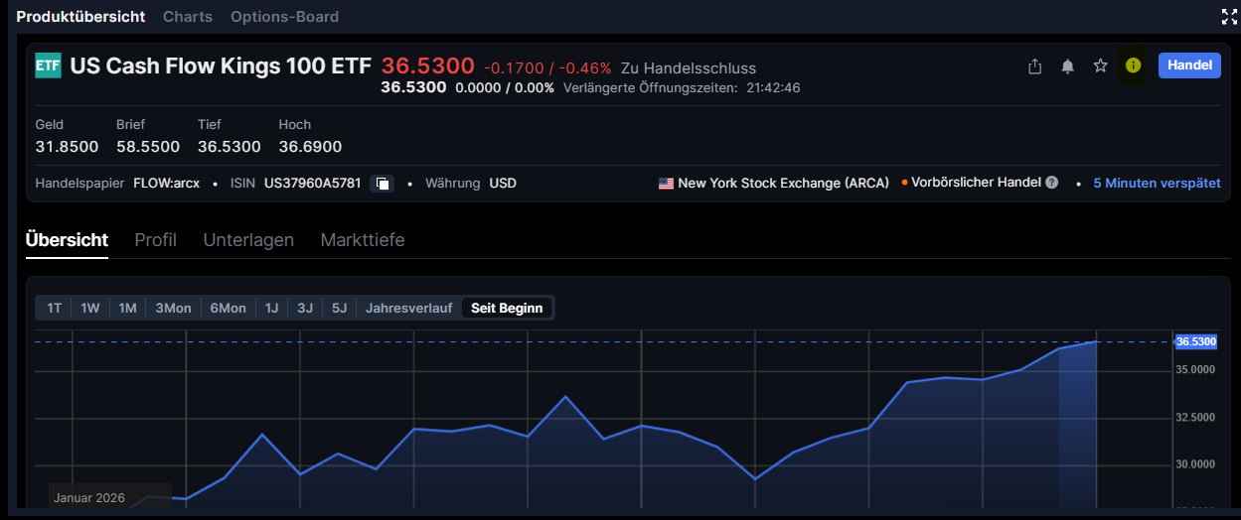Switch chart range to Jahresverlauf
Screen dimensions: 1241x520
pos(408,308)
